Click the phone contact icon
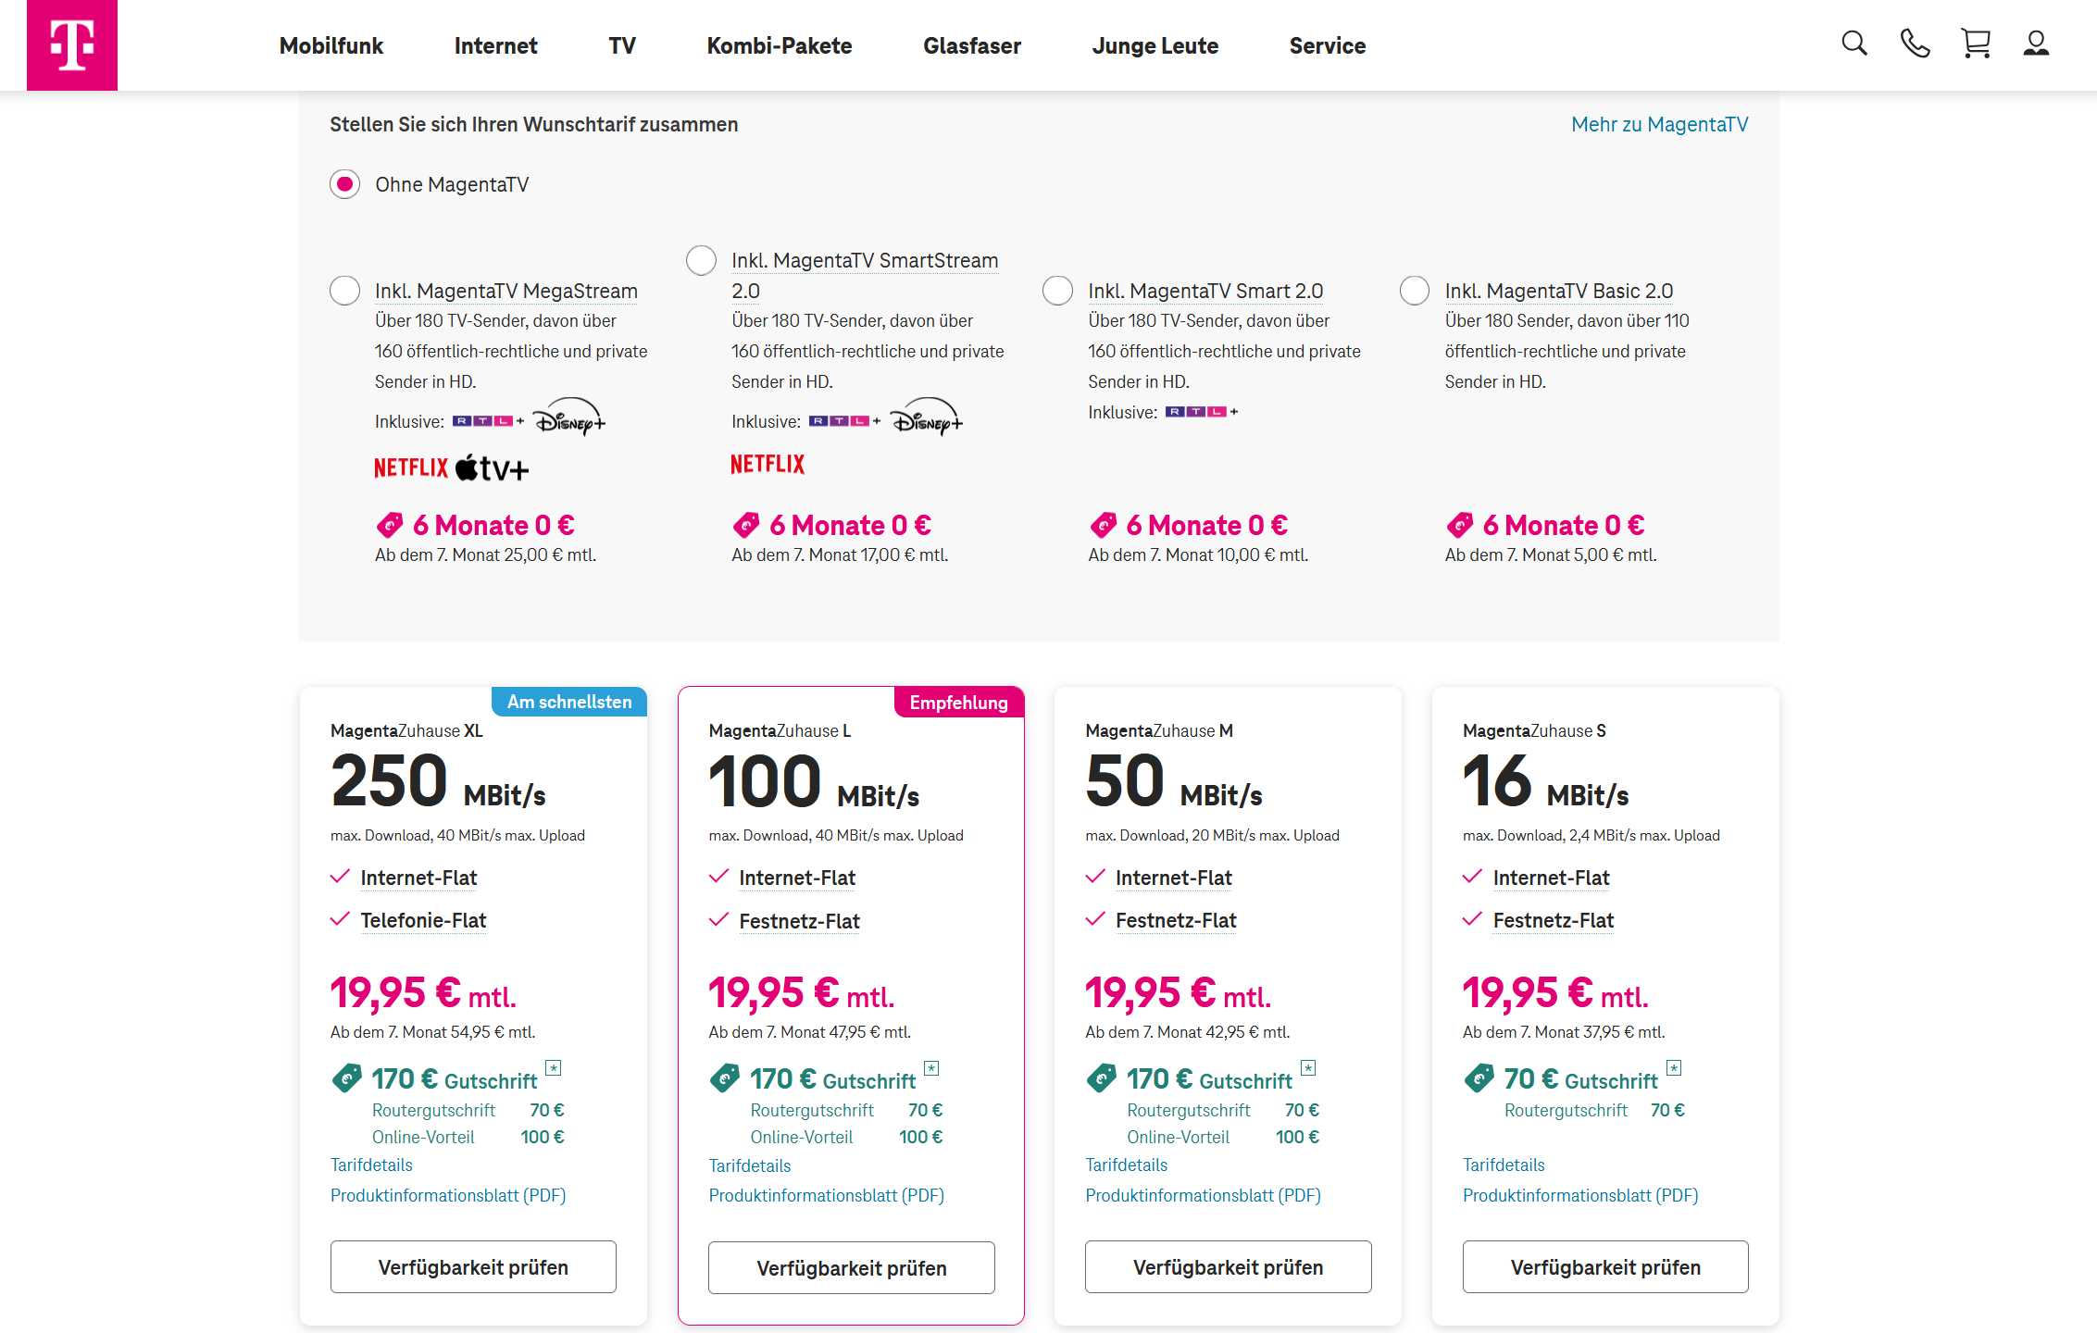 click(1915, 44)
